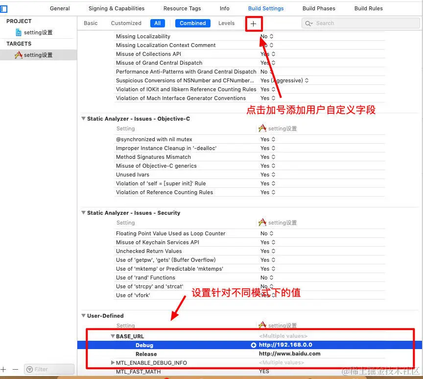Collapse the BASE_URL setting row

pos(113,336)
